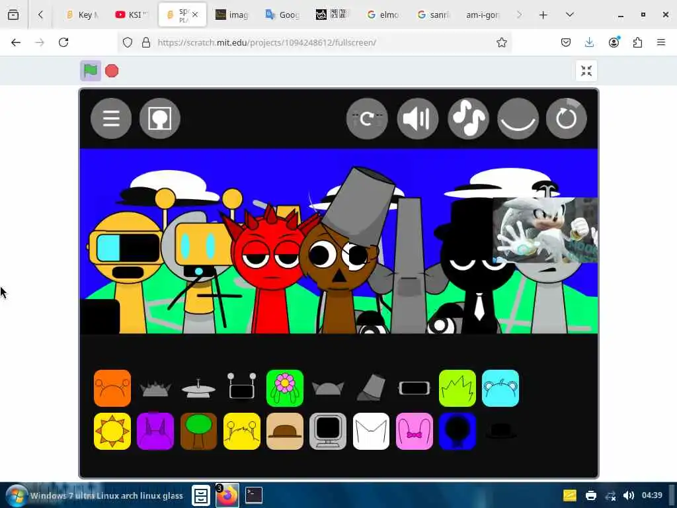The image size is (677, 508).
Task: Select the grey computer monitor character icon
Action: click(x=328, y=431)
